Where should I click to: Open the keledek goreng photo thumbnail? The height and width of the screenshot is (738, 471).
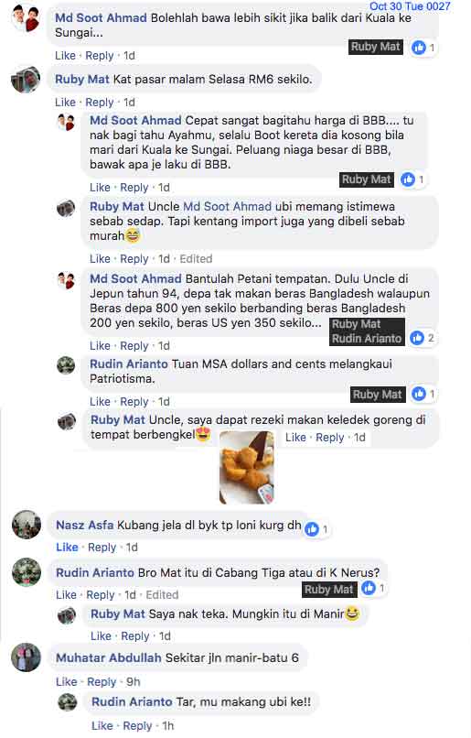(247, 467)
